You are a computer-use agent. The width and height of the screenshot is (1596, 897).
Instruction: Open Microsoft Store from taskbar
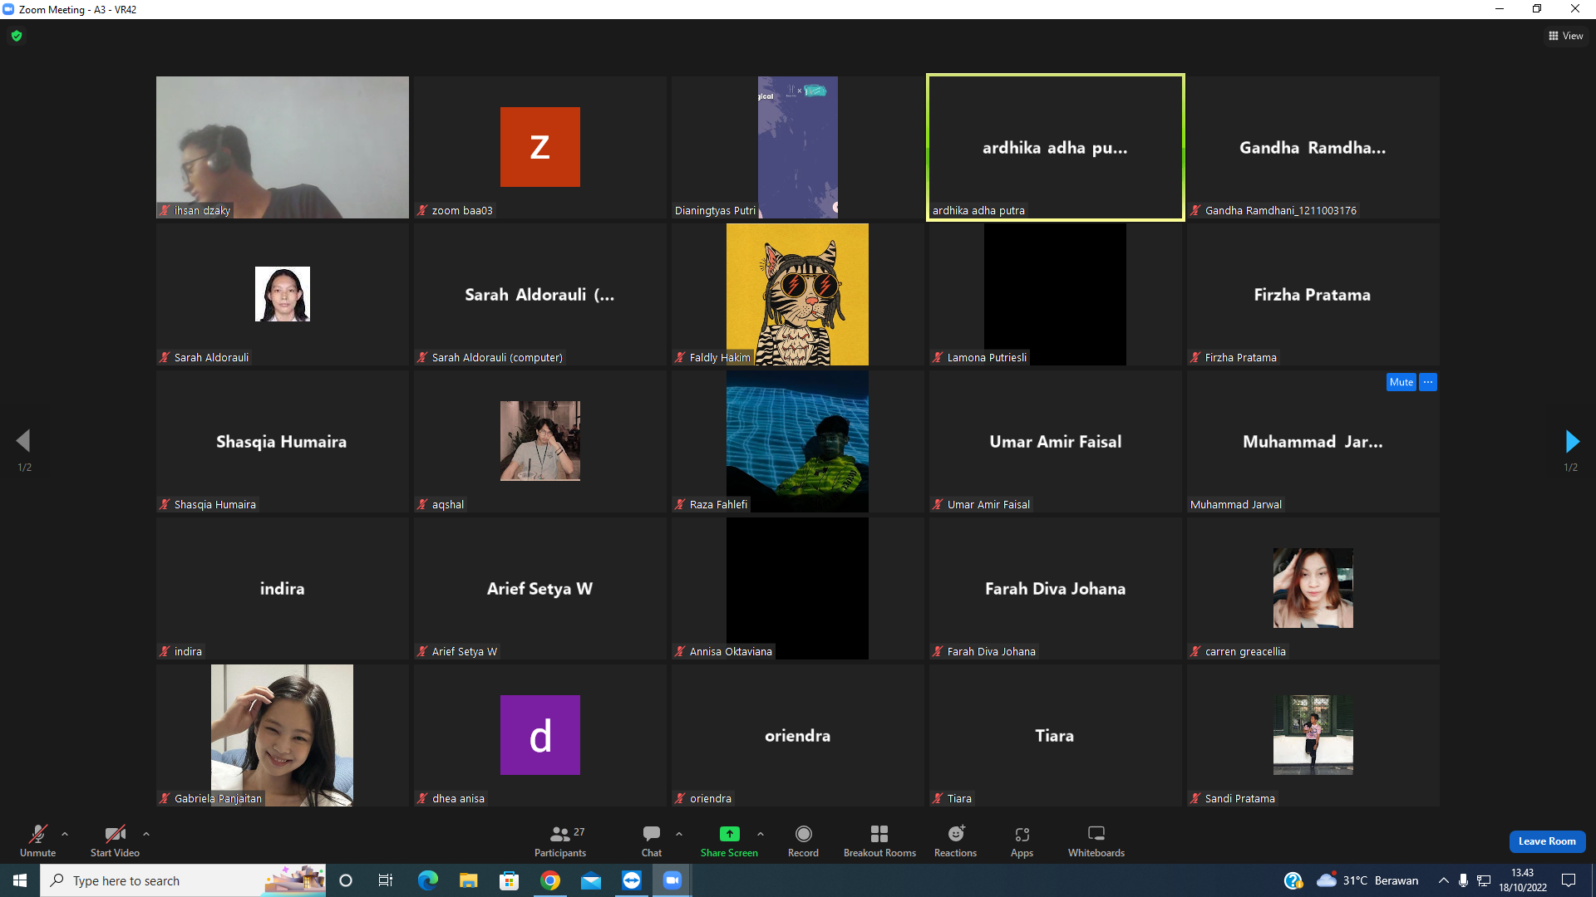click(x=509, y=880)
